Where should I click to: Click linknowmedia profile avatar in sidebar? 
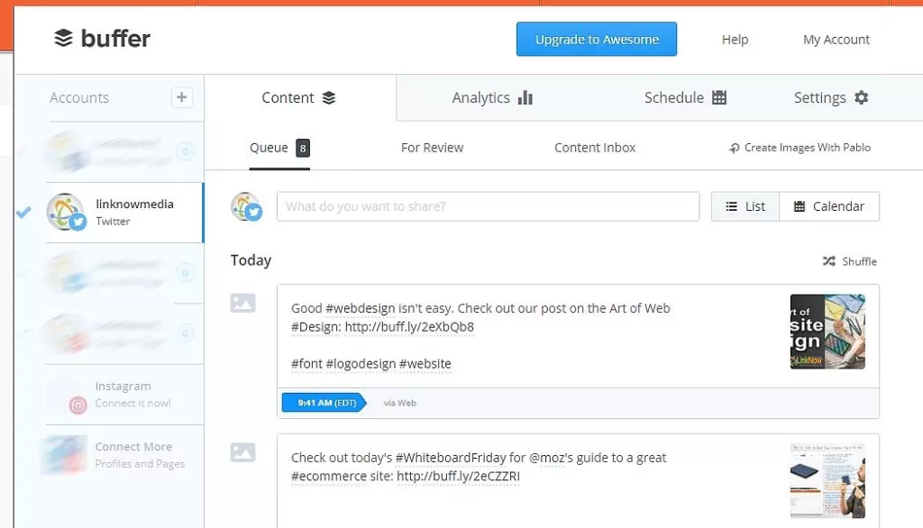click(65, 212)
